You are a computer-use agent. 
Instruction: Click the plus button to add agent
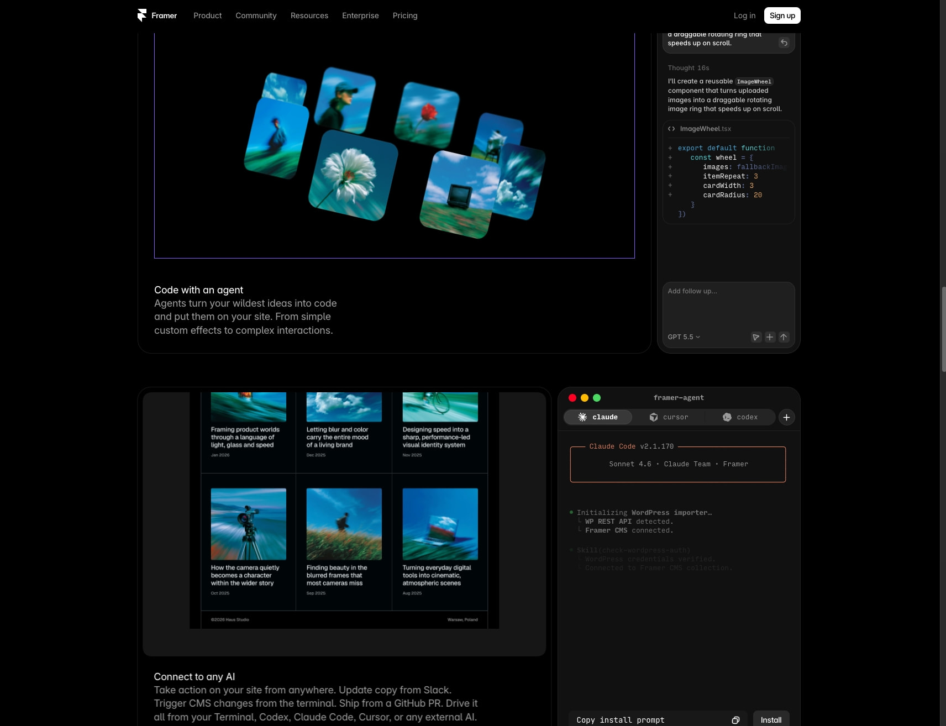786,417
